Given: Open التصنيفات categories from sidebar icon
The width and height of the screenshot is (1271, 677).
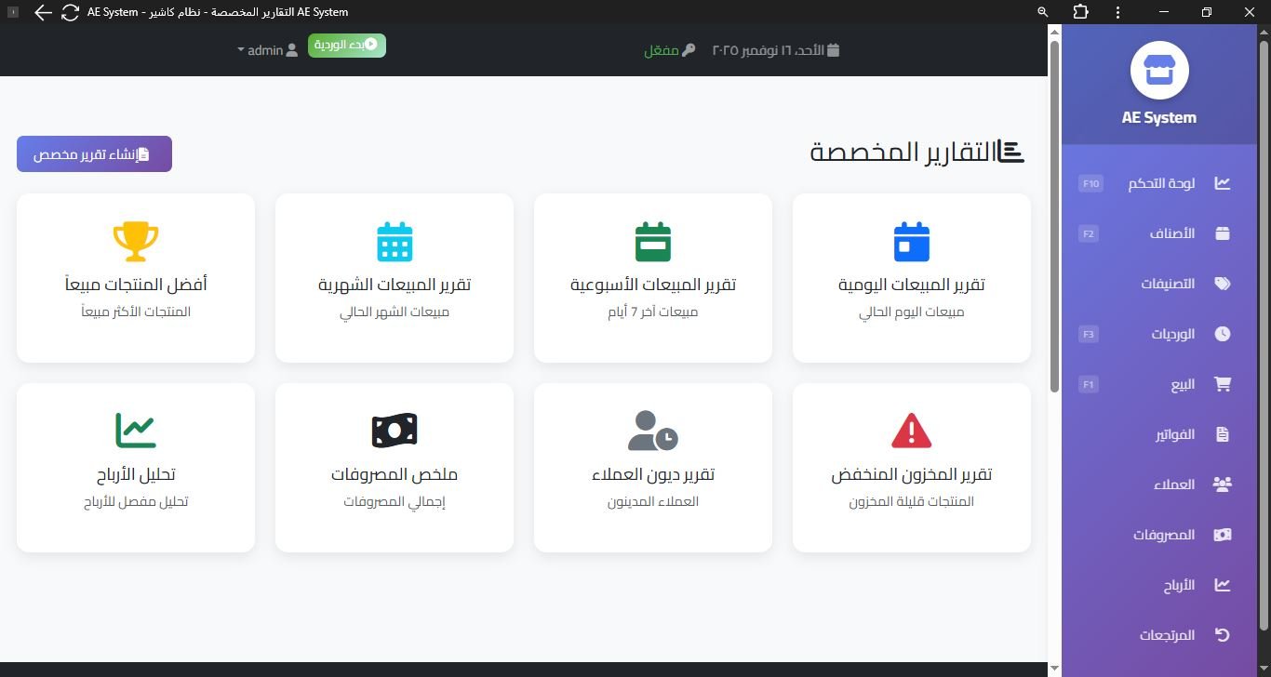Looking at the screenshot, I should (x=1223, y=284).
